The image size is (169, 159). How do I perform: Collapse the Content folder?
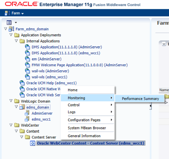[x=16, y=131]
